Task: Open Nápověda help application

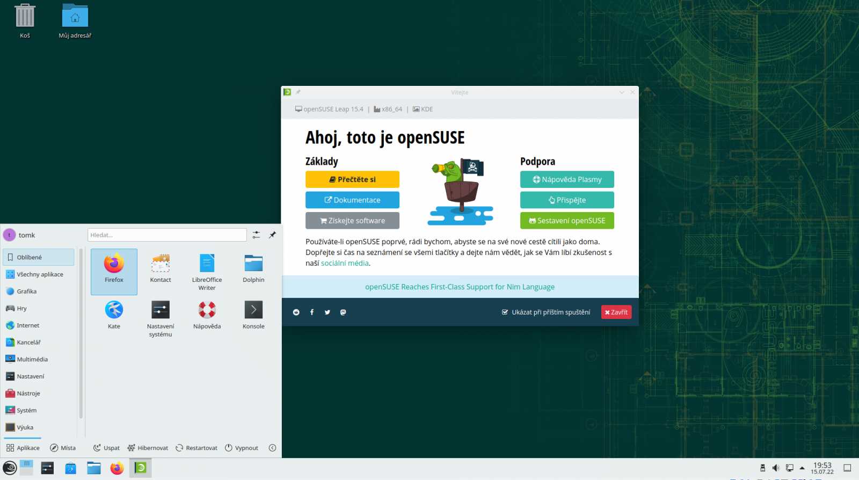Action: tap(207, 315)
